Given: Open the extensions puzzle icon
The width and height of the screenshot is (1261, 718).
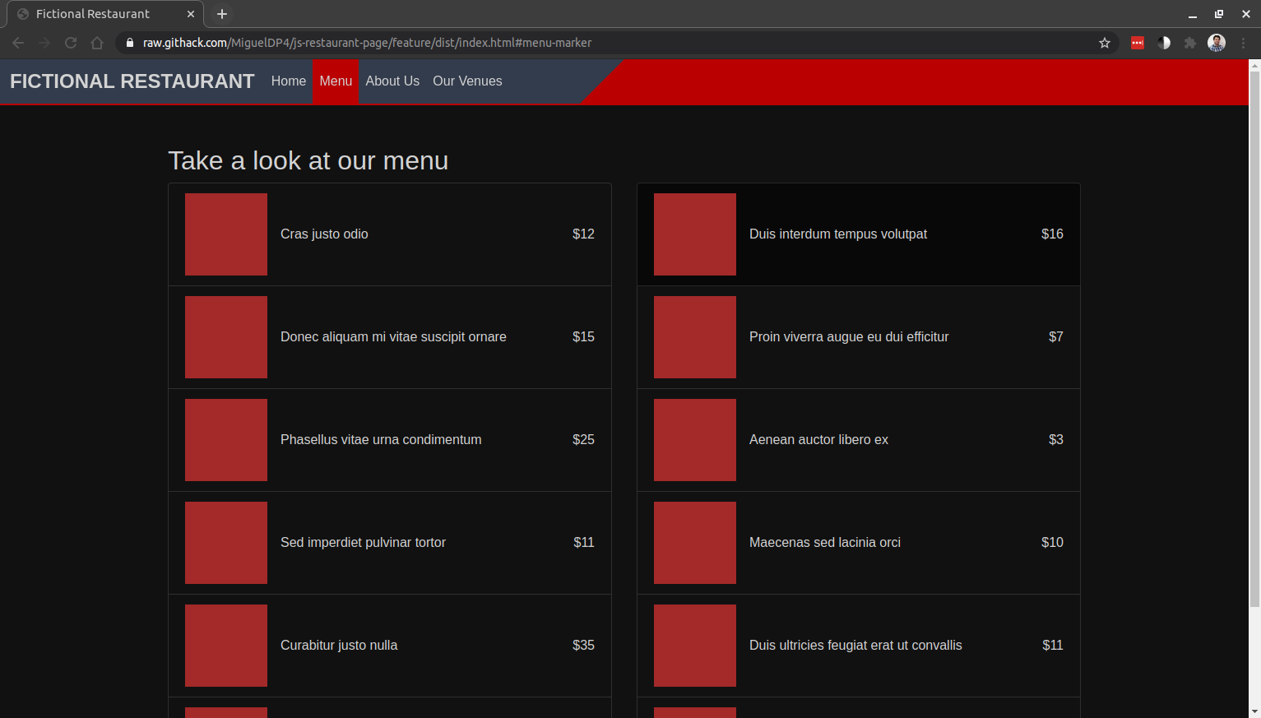Looking at the screenshot, I should pos(1190,43).
